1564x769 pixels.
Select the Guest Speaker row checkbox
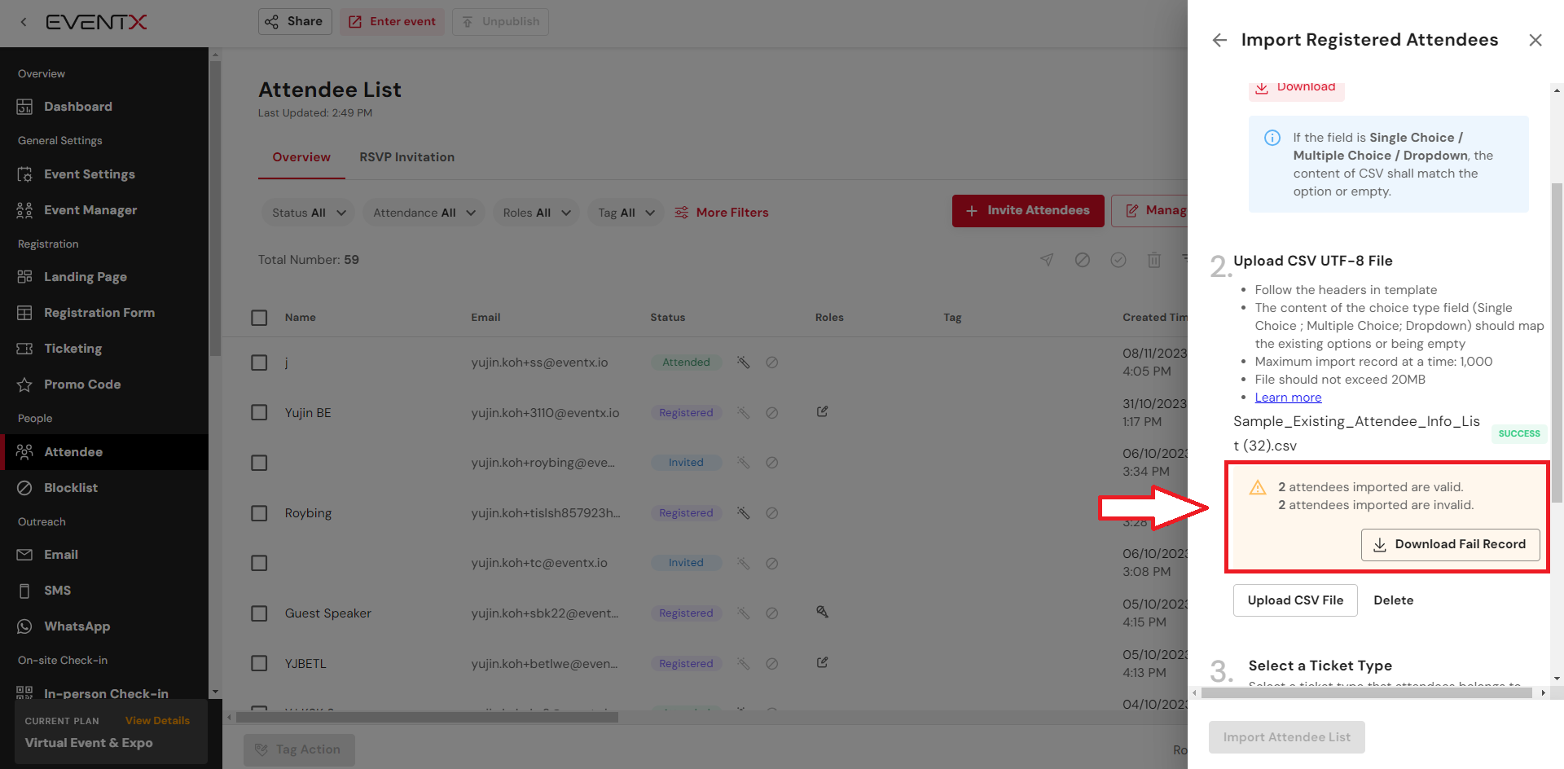pos(259,613)
